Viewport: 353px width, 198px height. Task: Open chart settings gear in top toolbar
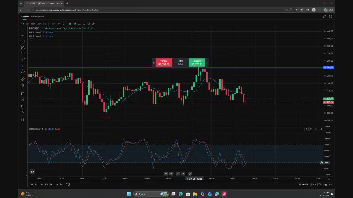pyautogui.click(x=93, y=24)
